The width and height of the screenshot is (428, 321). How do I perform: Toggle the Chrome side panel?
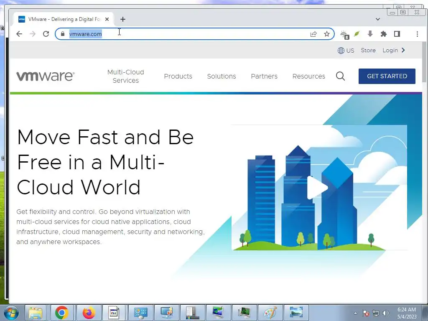(397, 34)
